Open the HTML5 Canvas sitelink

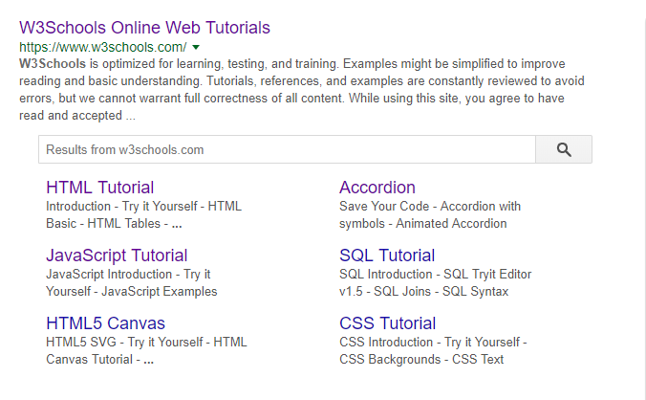tap(106, 323)
